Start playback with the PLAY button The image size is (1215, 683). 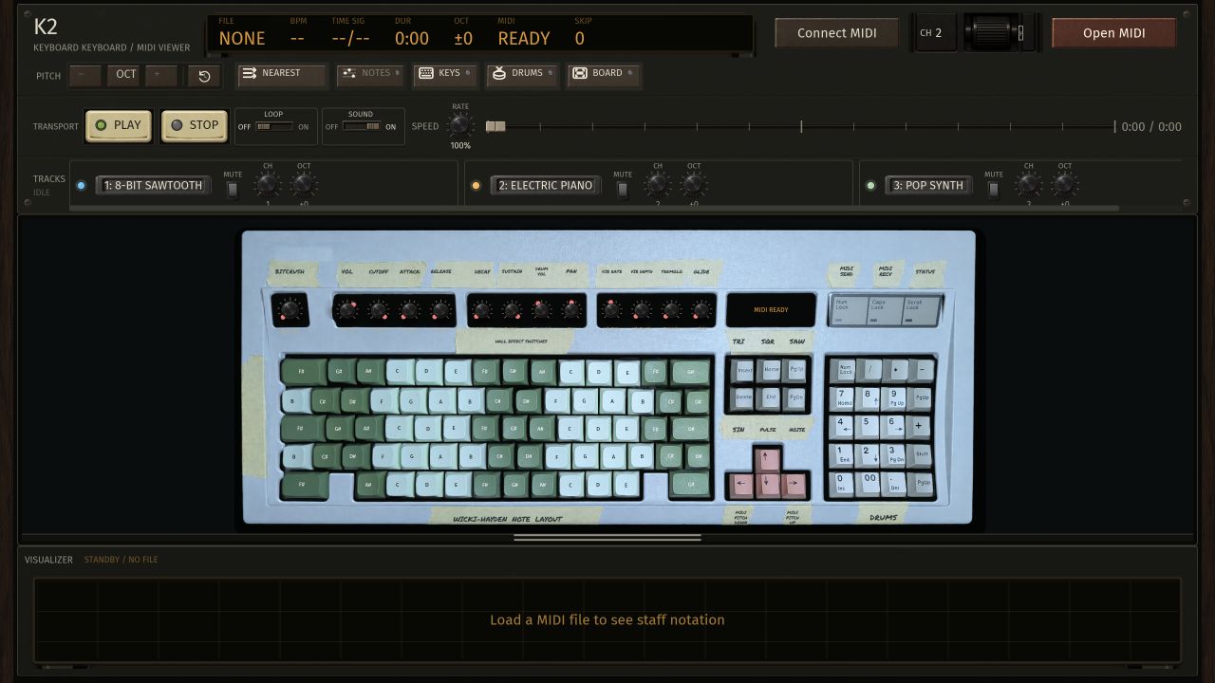click(119, 125)
